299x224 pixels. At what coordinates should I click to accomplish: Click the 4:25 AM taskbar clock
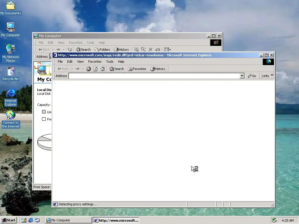[x=288, y=220]
